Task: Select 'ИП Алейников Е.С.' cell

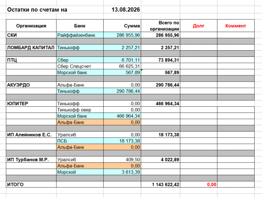Action: pos(31,135)
